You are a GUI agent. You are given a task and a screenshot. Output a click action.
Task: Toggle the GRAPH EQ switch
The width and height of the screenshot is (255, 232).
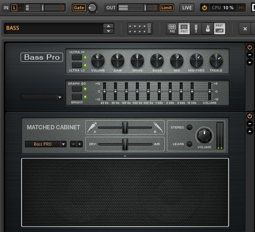77,89
